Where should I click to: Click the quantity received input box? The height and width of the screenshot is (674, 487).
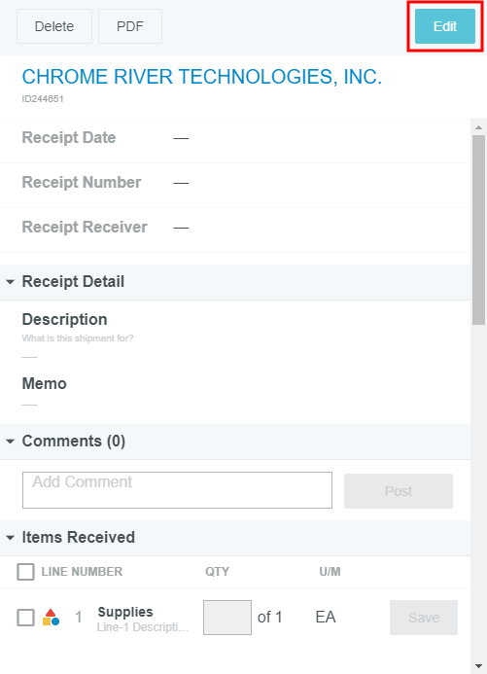(227, 618)
